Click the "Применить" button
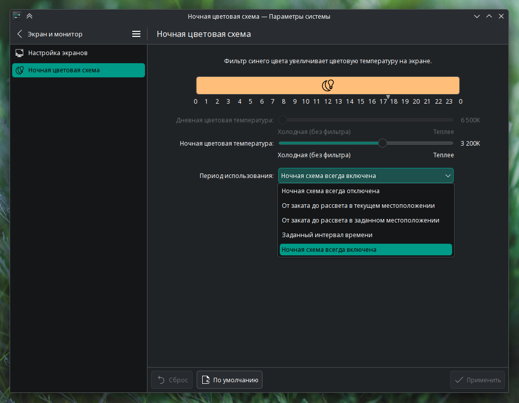The height and width of the screenshot is (403, 519). tap(478, 380)
